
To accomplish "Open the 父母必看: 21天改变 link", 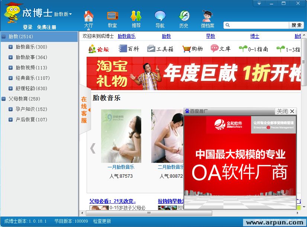I will pyautogui.click(x=113, y=201).
